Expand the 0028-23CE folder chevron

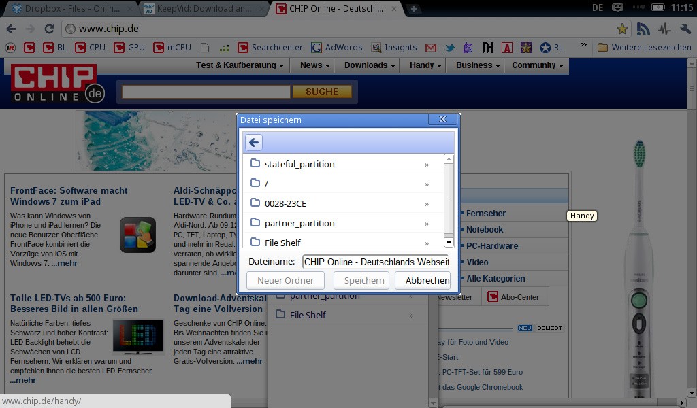point(427,204)
